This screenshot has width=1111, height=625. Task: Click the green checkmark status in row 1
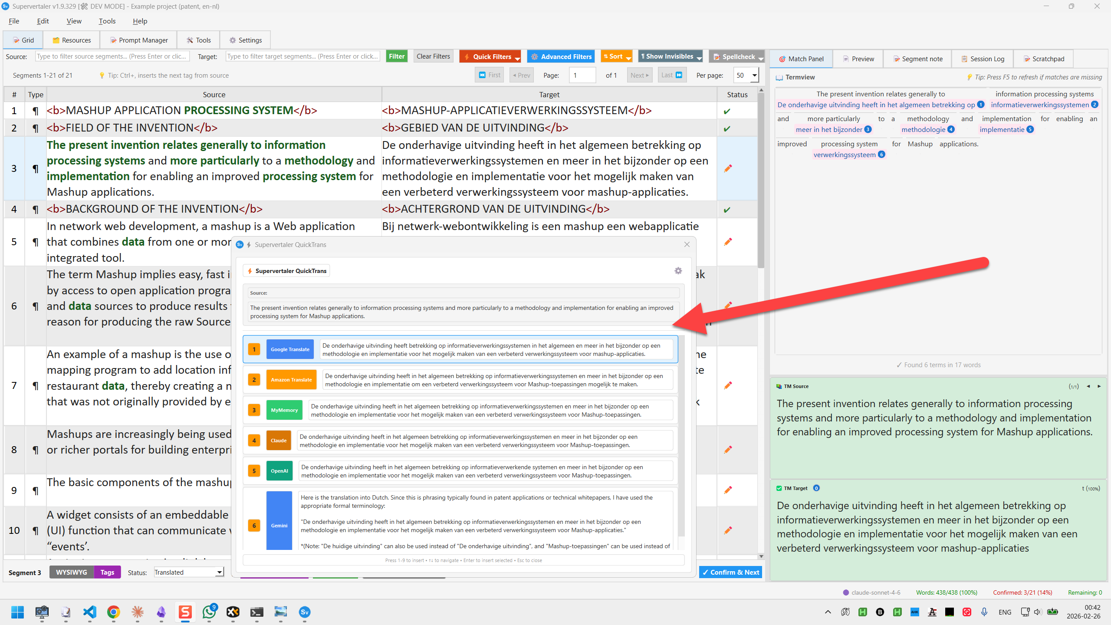pos(727,111)
